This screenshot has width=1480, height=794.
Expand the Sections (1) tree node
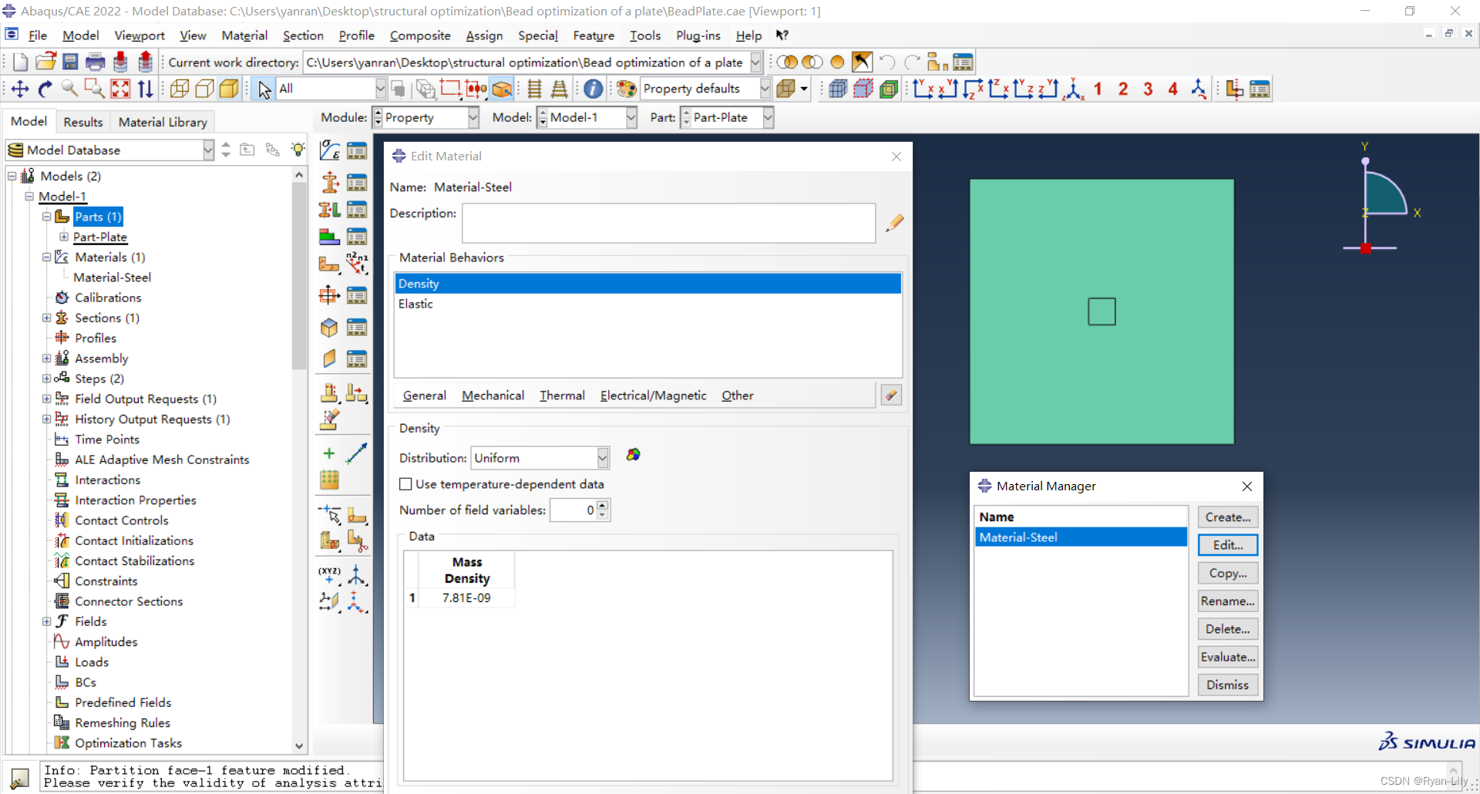tap(46, 318)
